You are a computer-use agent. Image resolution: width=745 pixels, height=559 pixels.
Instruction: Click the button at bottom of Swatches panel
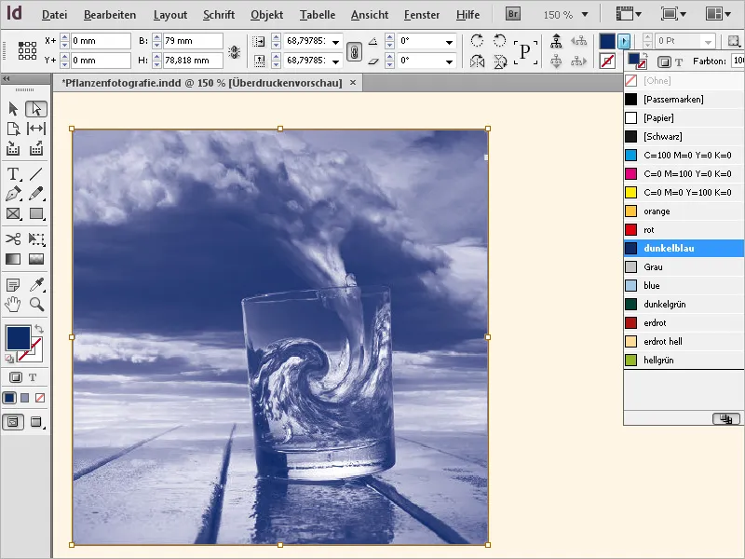[x=727, y=419]
